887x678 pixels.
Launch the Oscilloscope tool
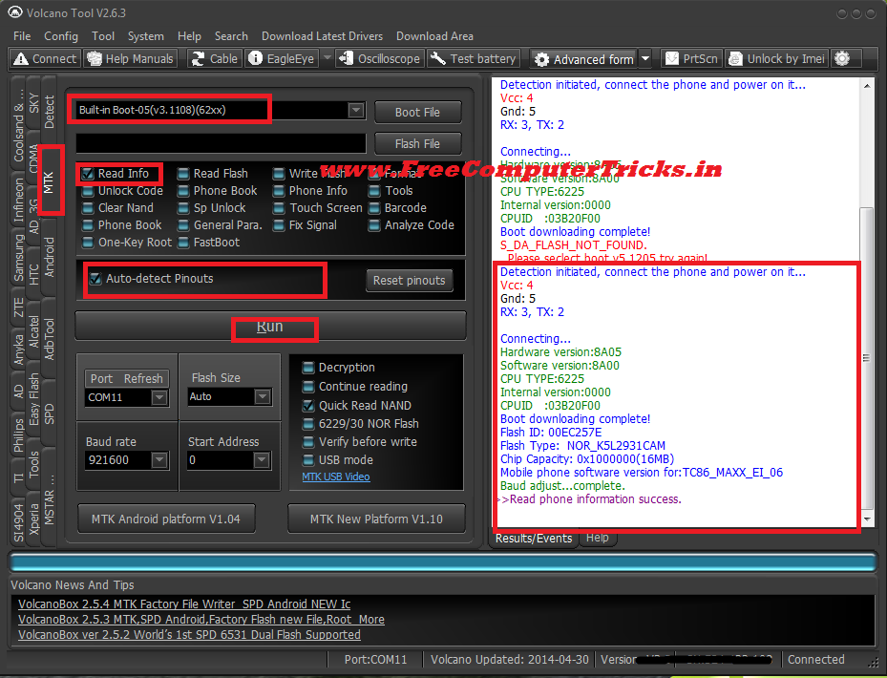[380, 59]
